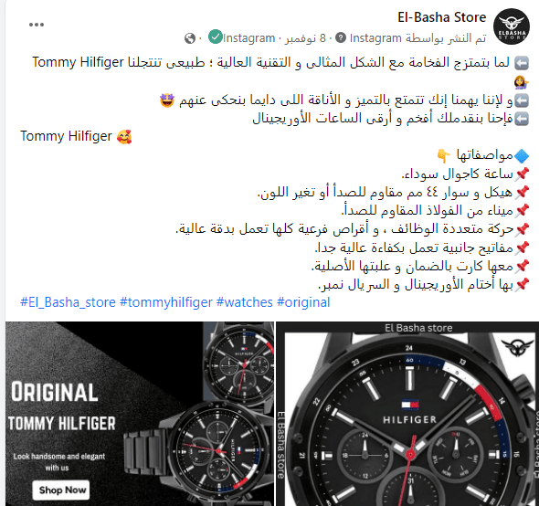Click the green verified checkmark badge
Image resolution: width=539 pixels, height=506 pixels.
216,37
